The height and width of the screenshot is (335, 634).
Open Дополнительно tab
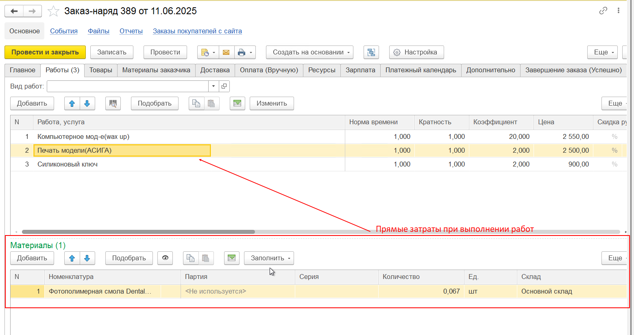coord(491,70)
